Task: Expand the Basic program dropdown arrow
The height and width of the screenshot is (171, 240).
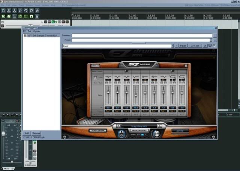Action: coord(172,46)
